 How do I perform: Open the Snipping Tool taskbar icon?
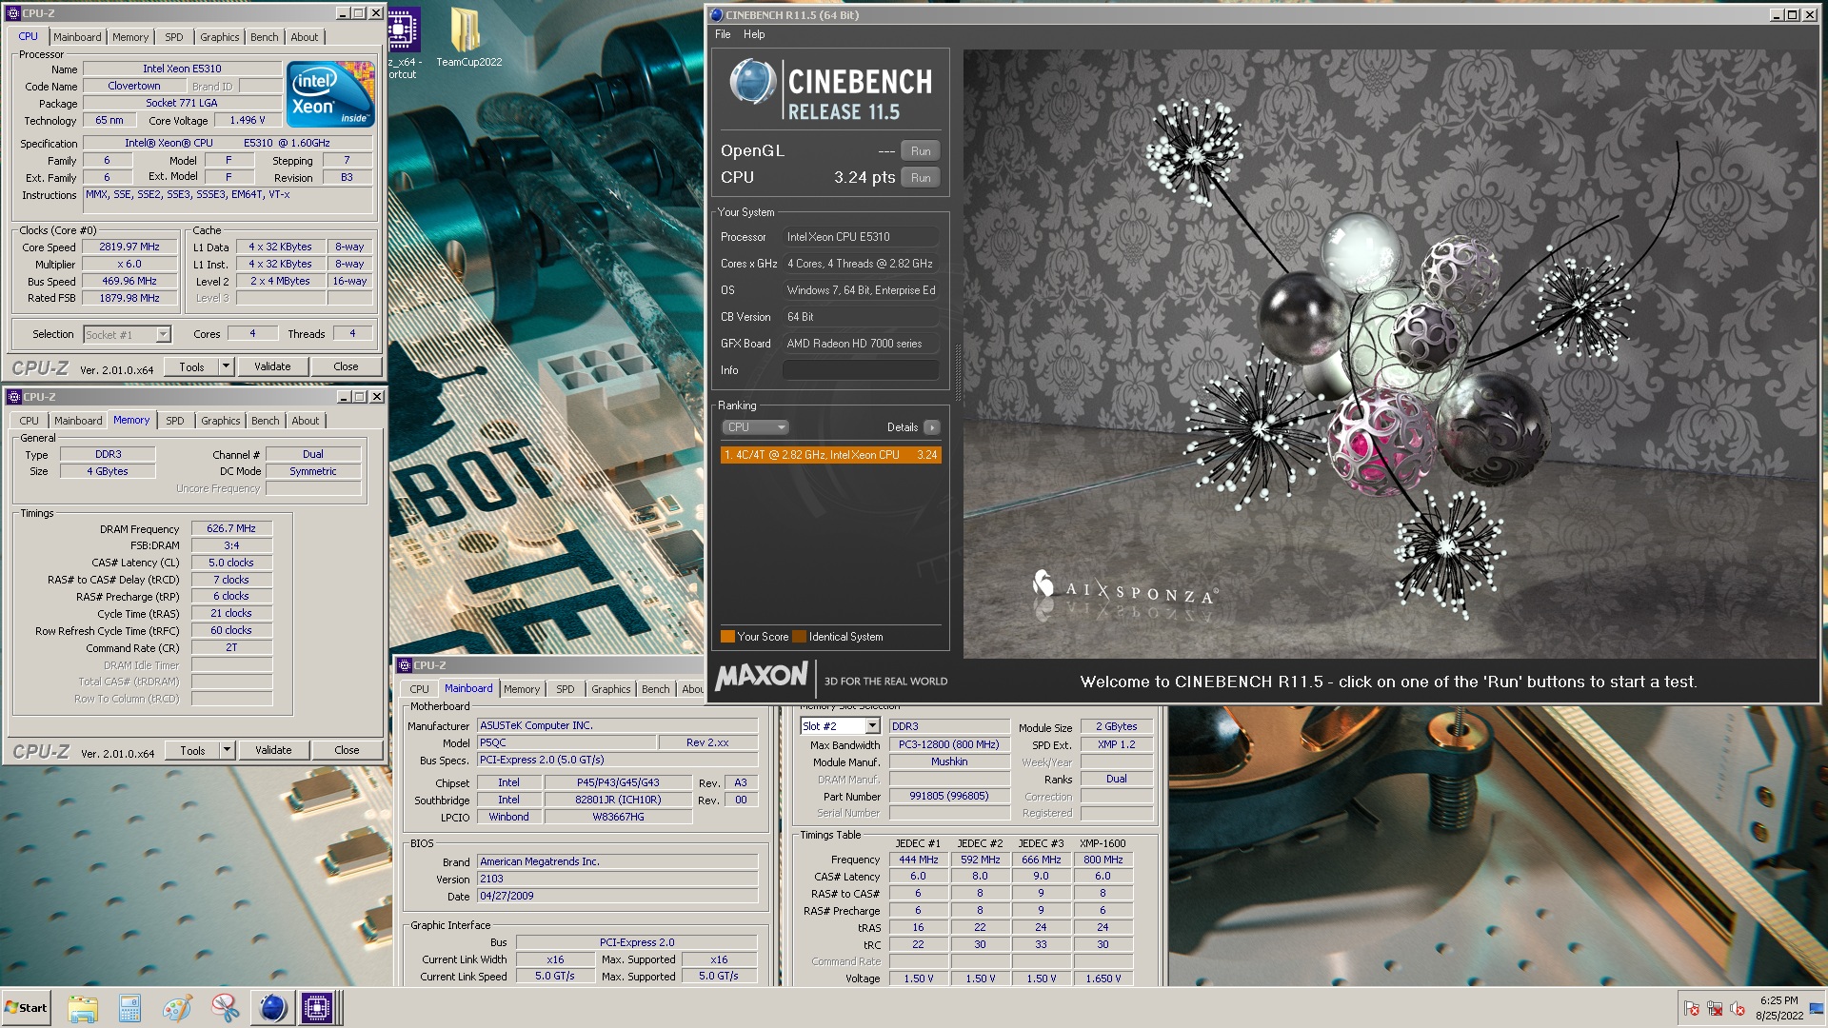[x=225, y=1008]
